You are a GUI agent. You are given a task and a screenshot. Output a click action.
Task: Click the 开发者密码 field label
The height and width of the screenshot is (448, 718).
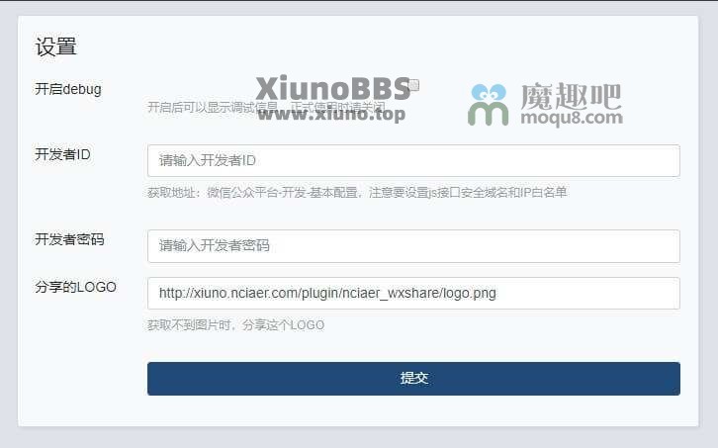(69, 239)
